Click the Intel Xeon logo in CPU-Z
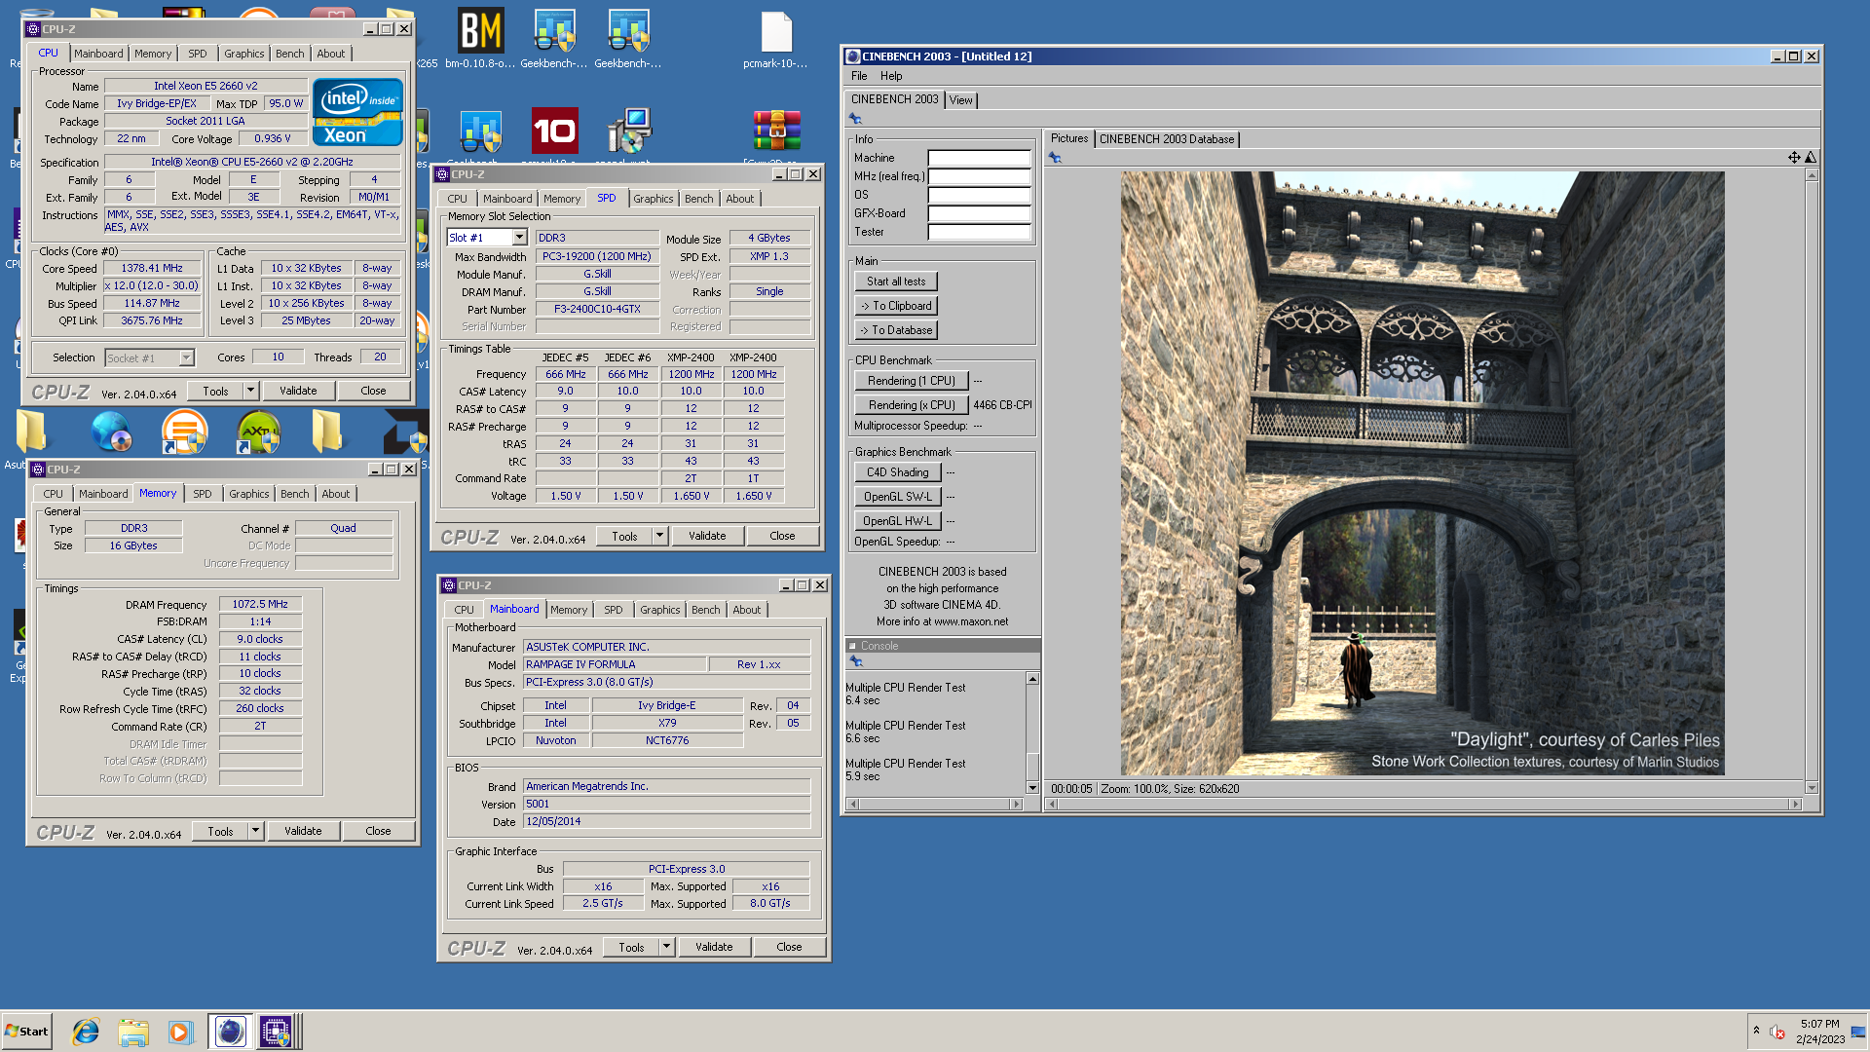 click(x=357, y=112)
